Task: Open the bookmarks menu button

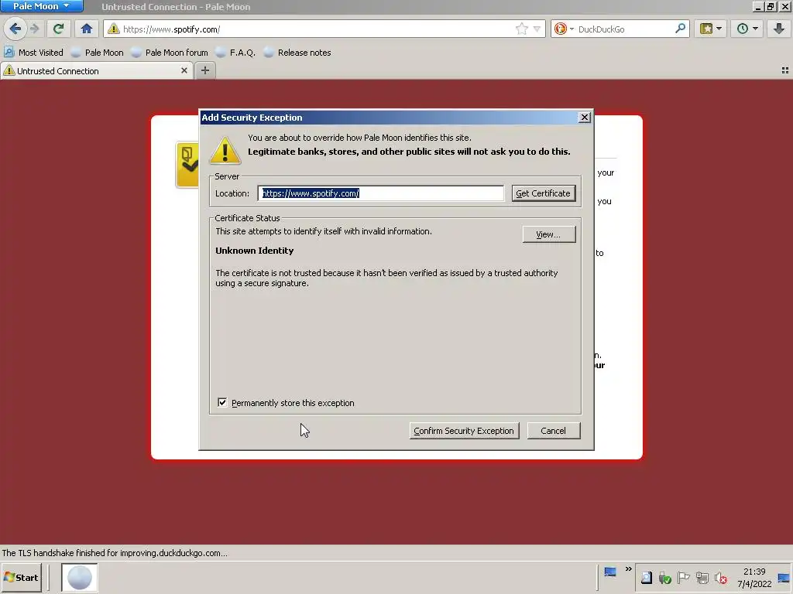Action: [706, 29]
